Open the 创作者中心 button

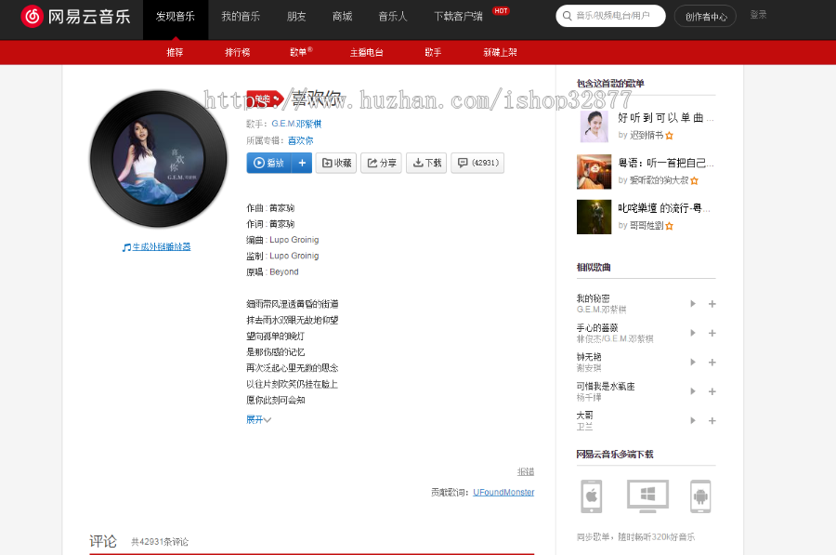point(705,17)
